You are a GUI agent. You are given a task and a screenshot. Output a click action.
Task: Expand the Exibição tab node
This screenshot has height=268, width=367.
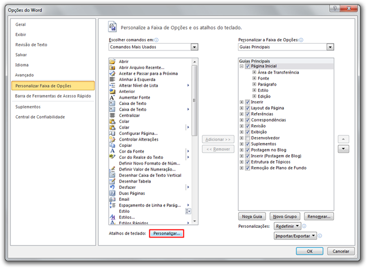[241, 132]
